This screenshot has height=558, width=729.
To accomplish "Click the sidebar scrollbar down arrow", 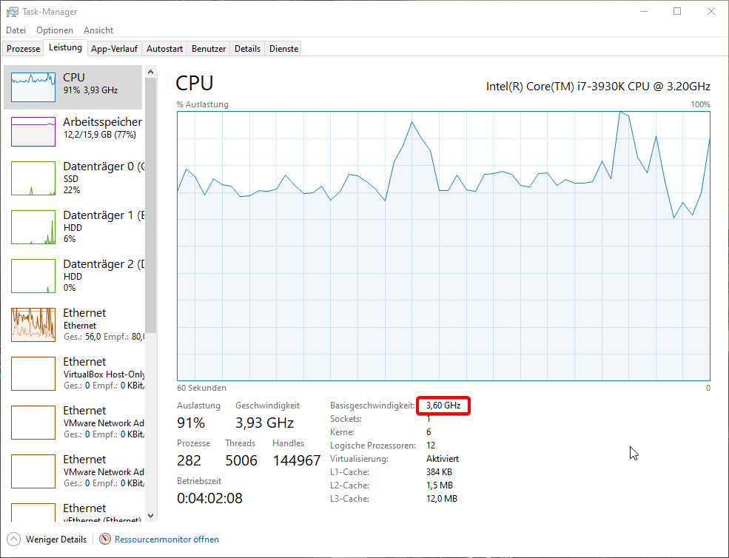I will 151,515.
